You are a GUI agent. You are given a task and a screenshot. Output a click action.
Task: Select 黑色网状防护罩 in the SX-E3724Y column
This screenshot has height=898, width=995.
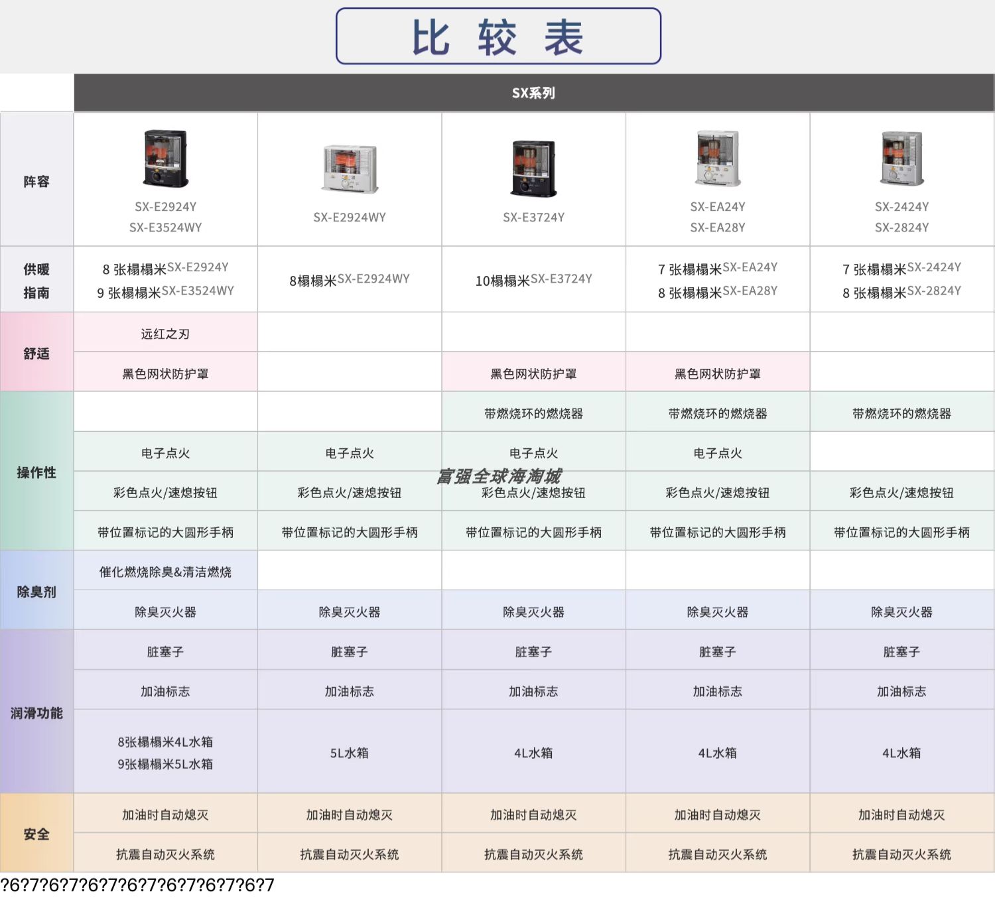coord(533,373)
